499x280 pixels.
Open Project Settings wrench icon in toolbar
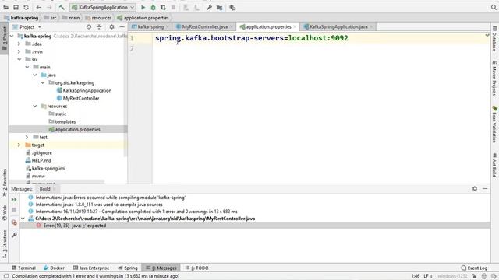click(x=209, y=7)
